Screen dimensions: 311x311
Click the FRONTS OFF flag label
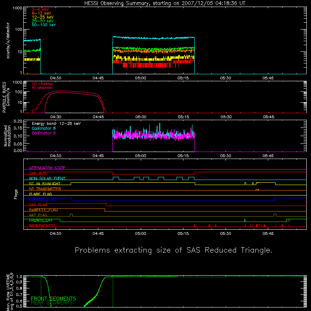(41, 220)
